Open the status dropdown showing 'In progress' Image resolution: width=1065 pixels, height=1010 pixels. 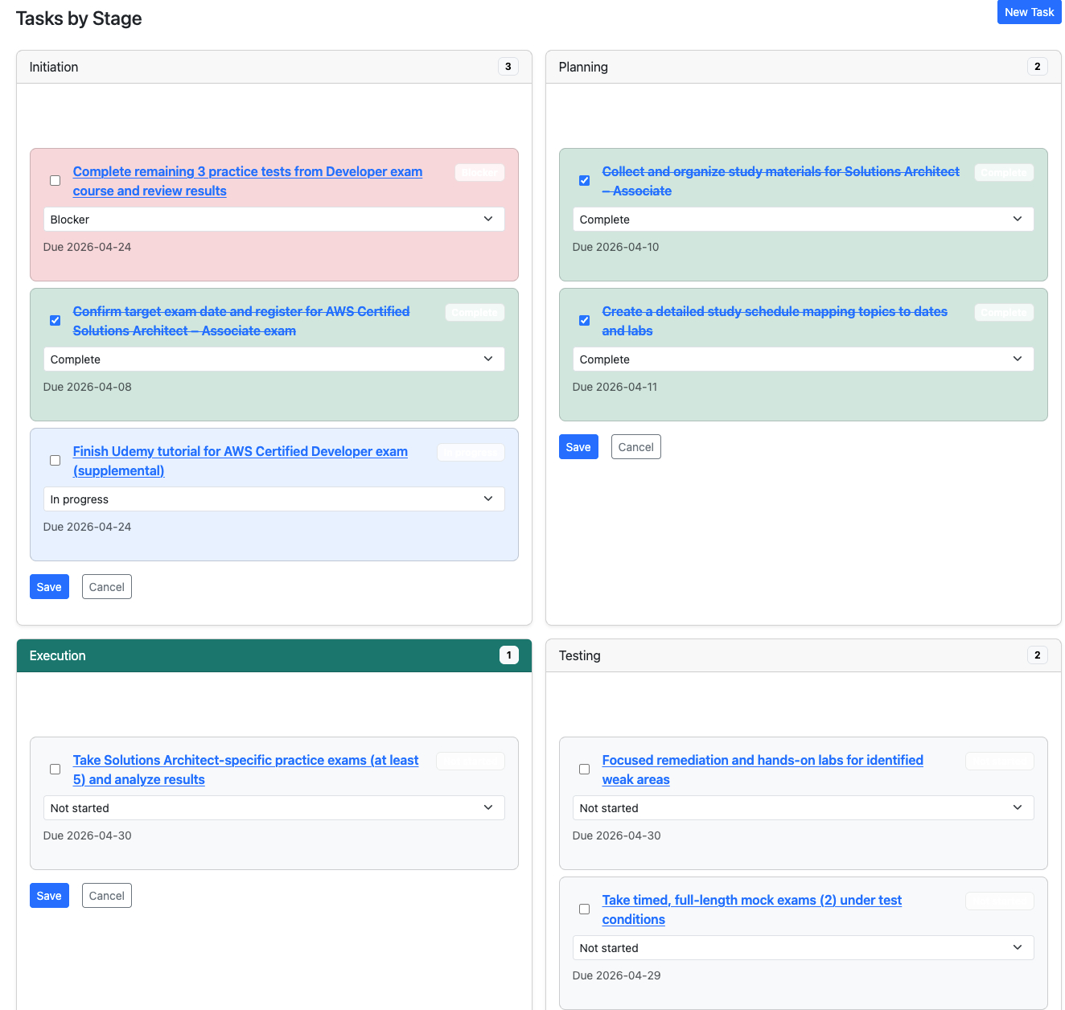273,499
